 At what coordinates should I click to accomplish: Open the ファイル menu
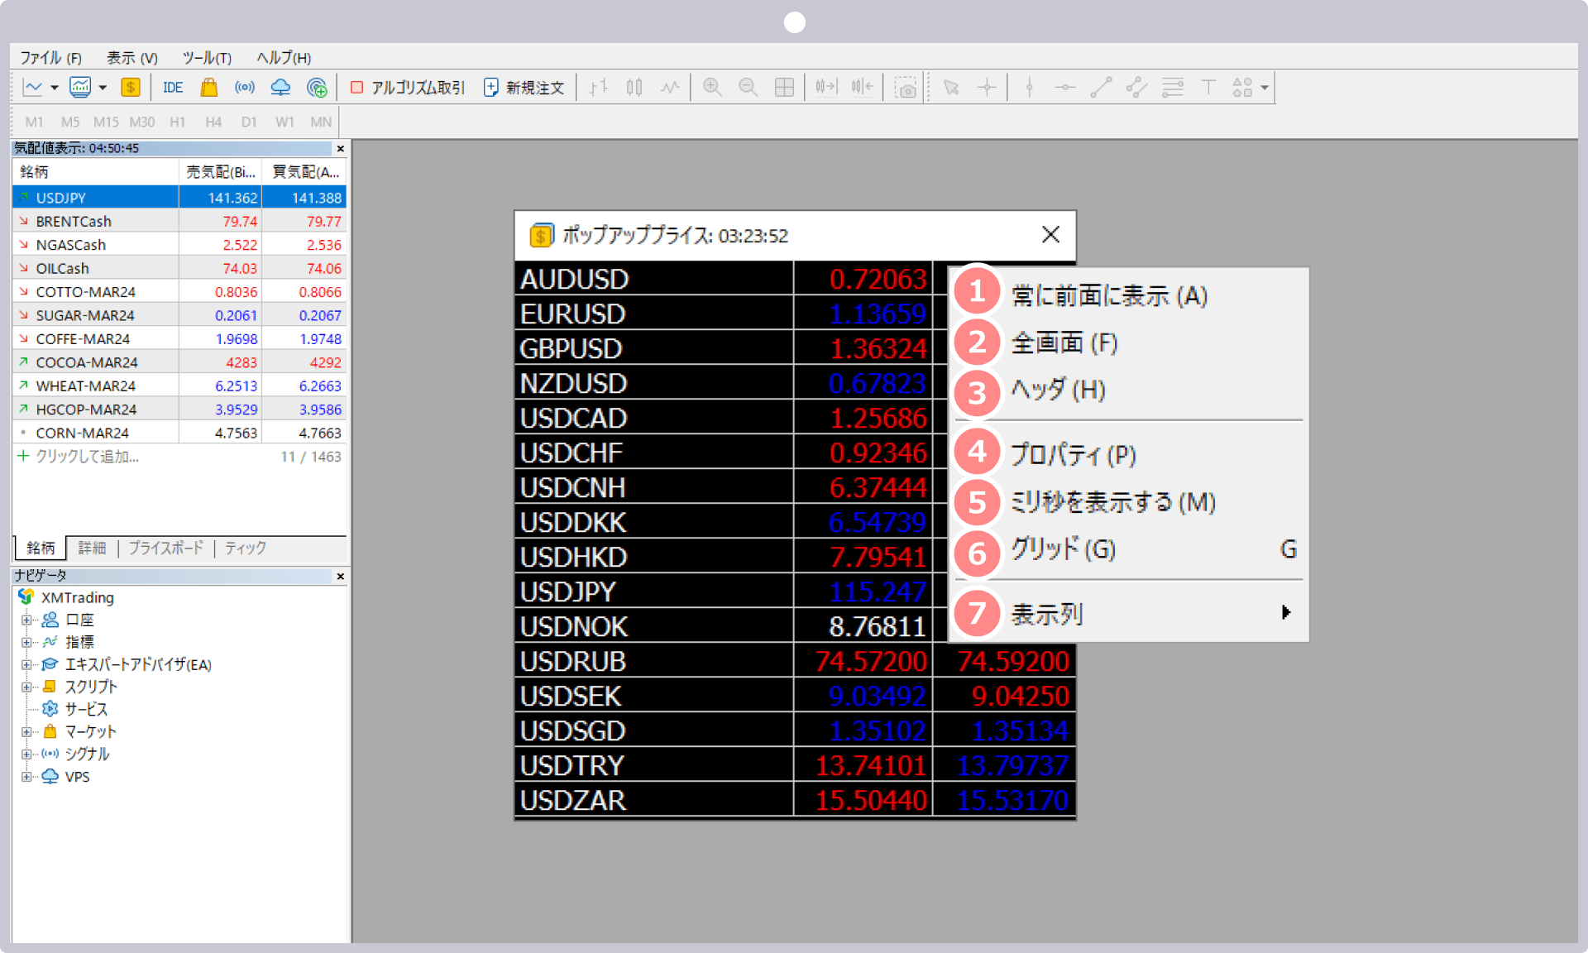[x=50, y=58]
